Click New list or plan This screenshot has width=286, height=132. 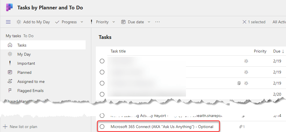(x=23, y=127)
